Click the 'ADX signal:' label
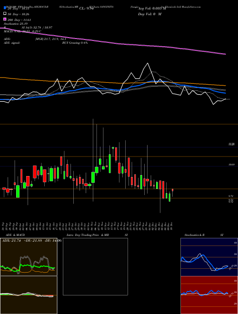The width and height of the screenshot is (238, 314). pyautogui.click(x=12, y=43)
